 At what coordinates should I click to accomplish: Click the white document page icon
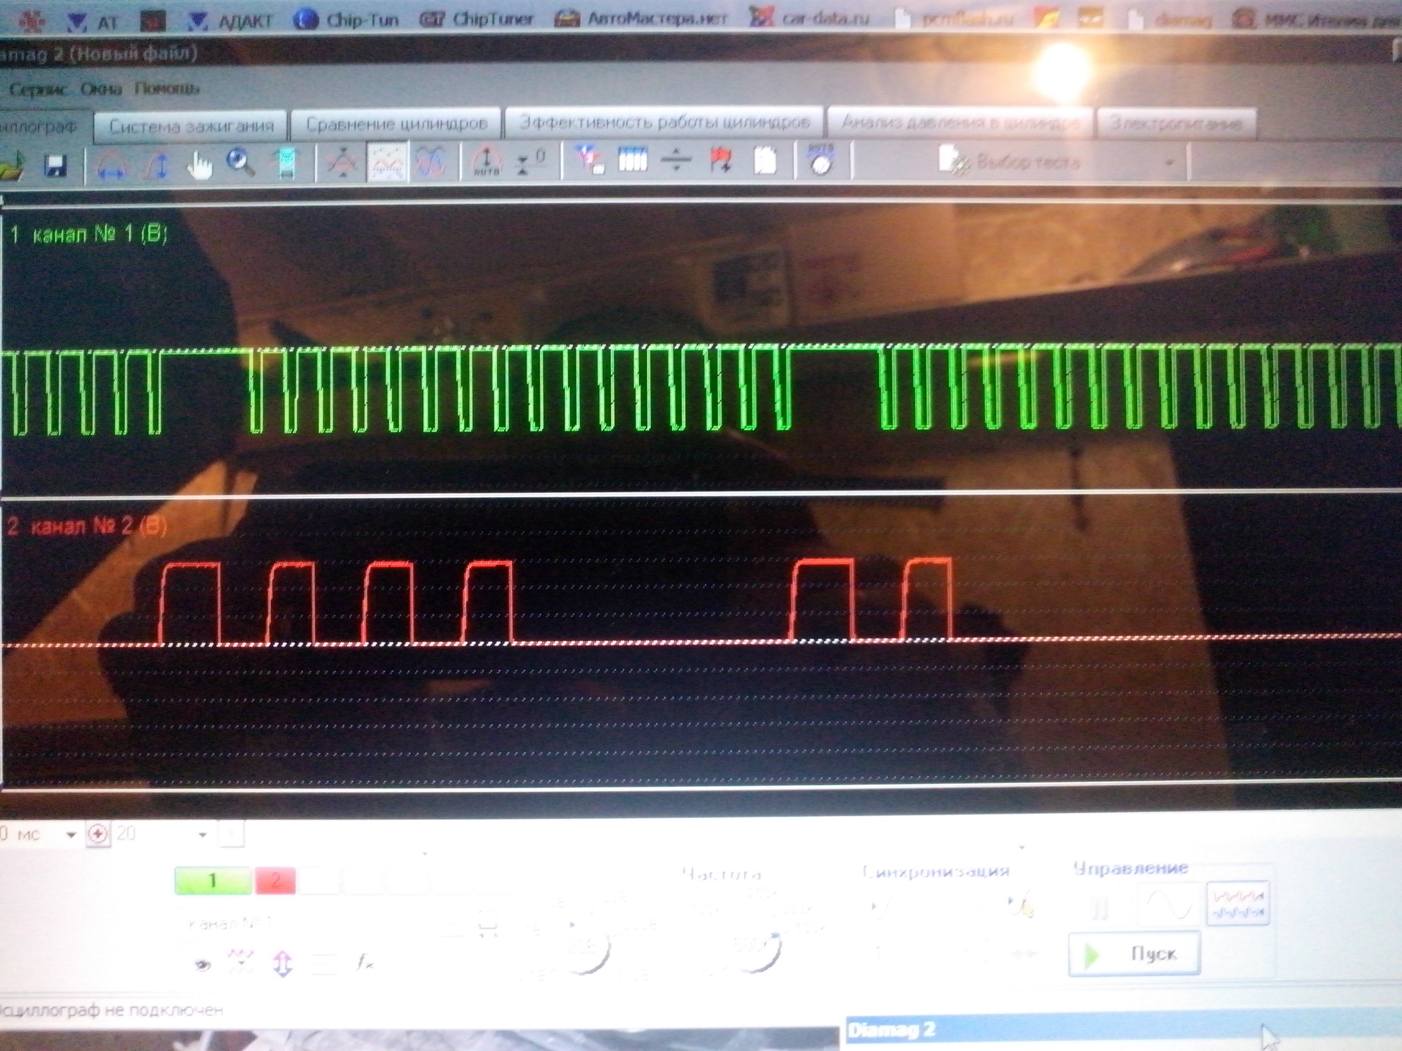pos(765,160)
